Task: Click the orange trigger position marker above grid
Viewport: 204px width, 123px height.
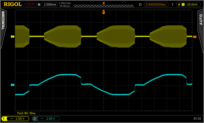Action: tap(104, 12)
